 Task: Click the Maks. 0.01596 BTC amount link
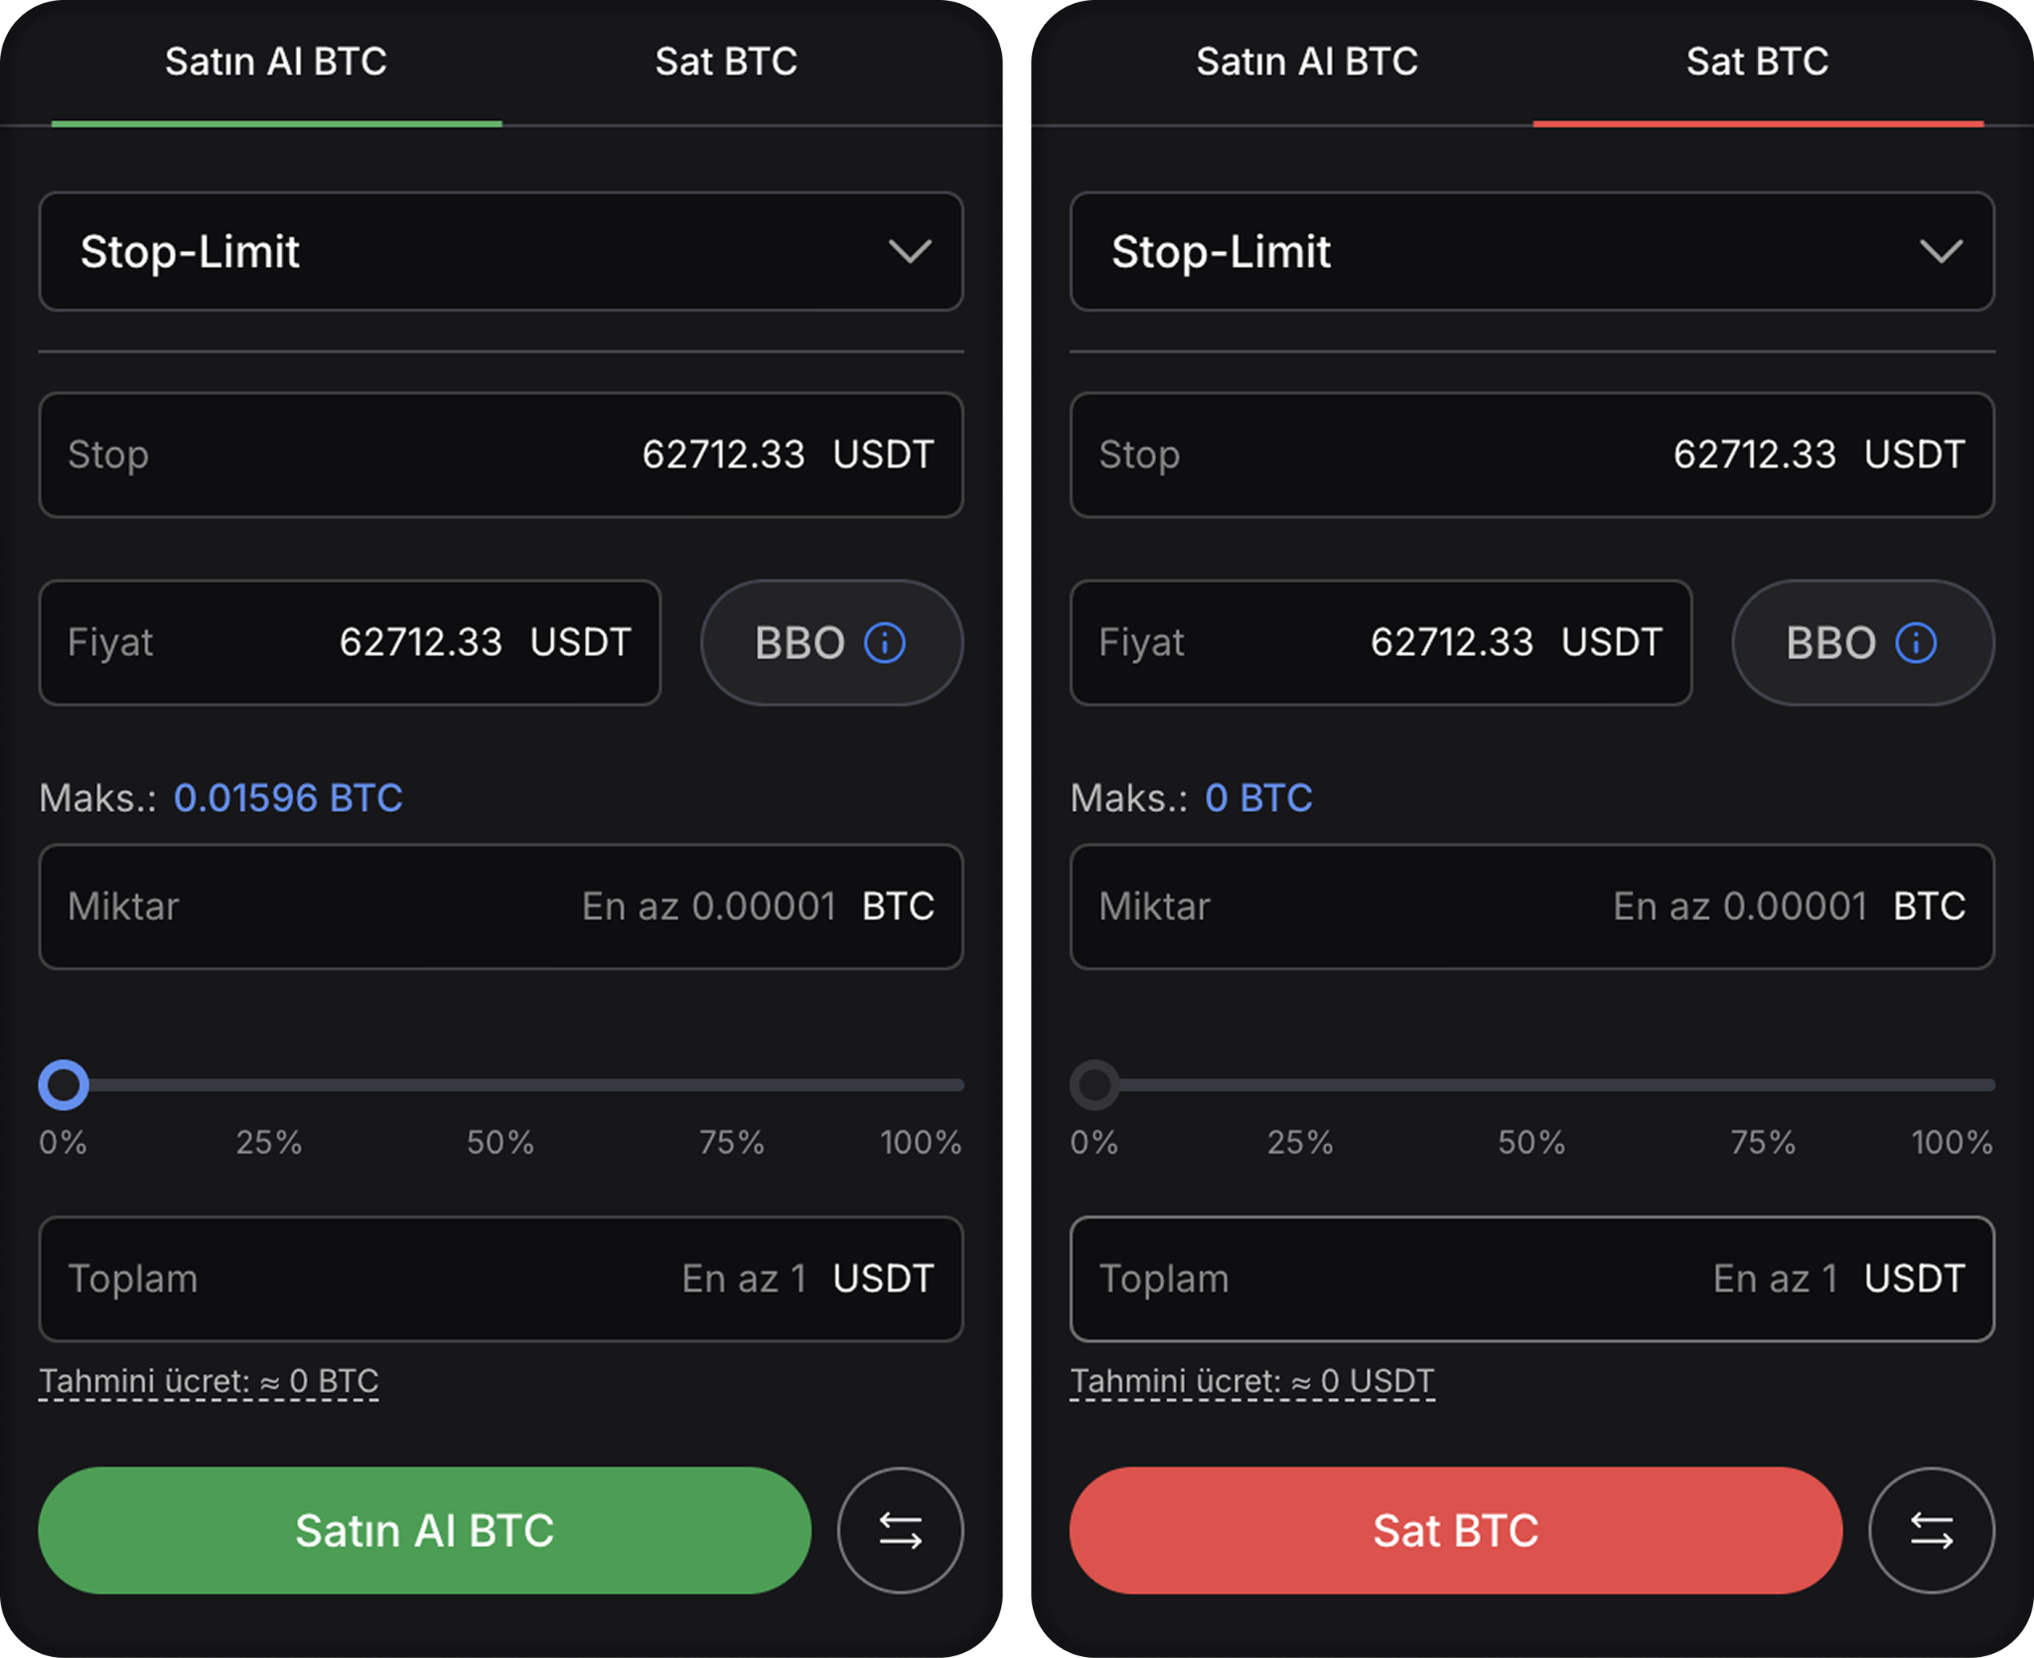(x=288, y=798)
